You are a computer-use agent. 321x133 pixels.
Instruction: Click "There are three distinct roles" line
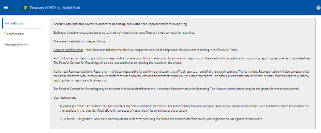(79, 41)
